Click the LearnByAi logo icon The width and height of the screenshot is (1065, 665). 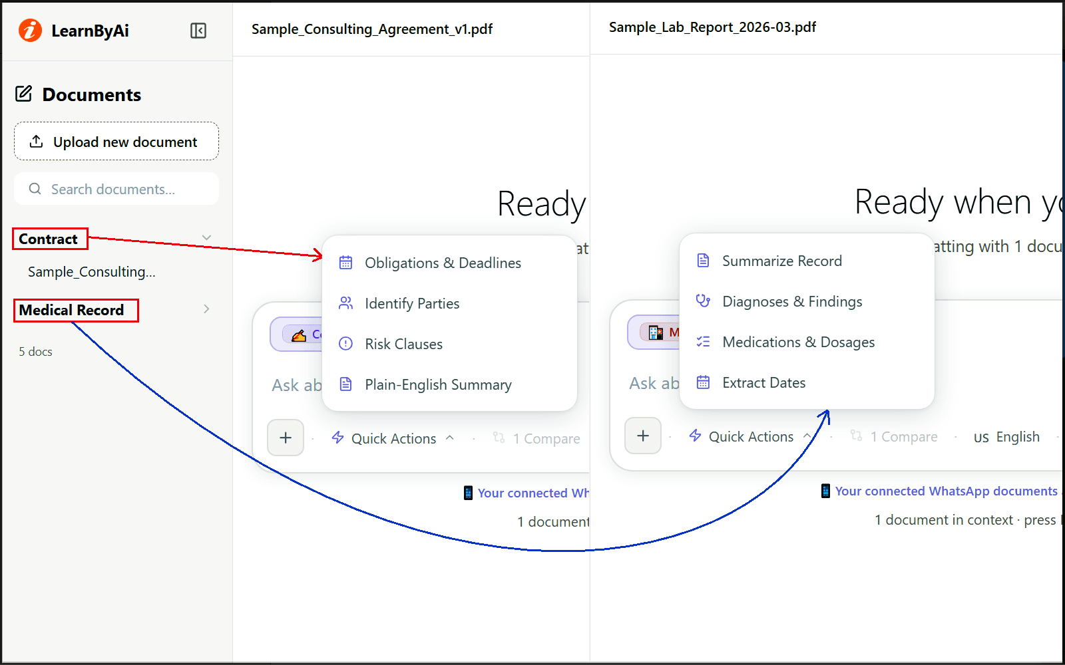pos(30,31)
